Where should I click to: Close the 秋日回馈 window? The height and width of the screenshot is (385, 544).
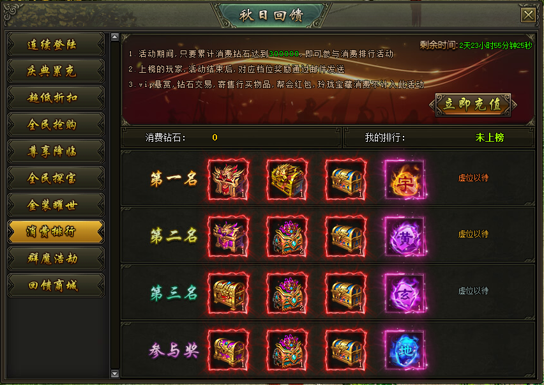click(529, 15)
